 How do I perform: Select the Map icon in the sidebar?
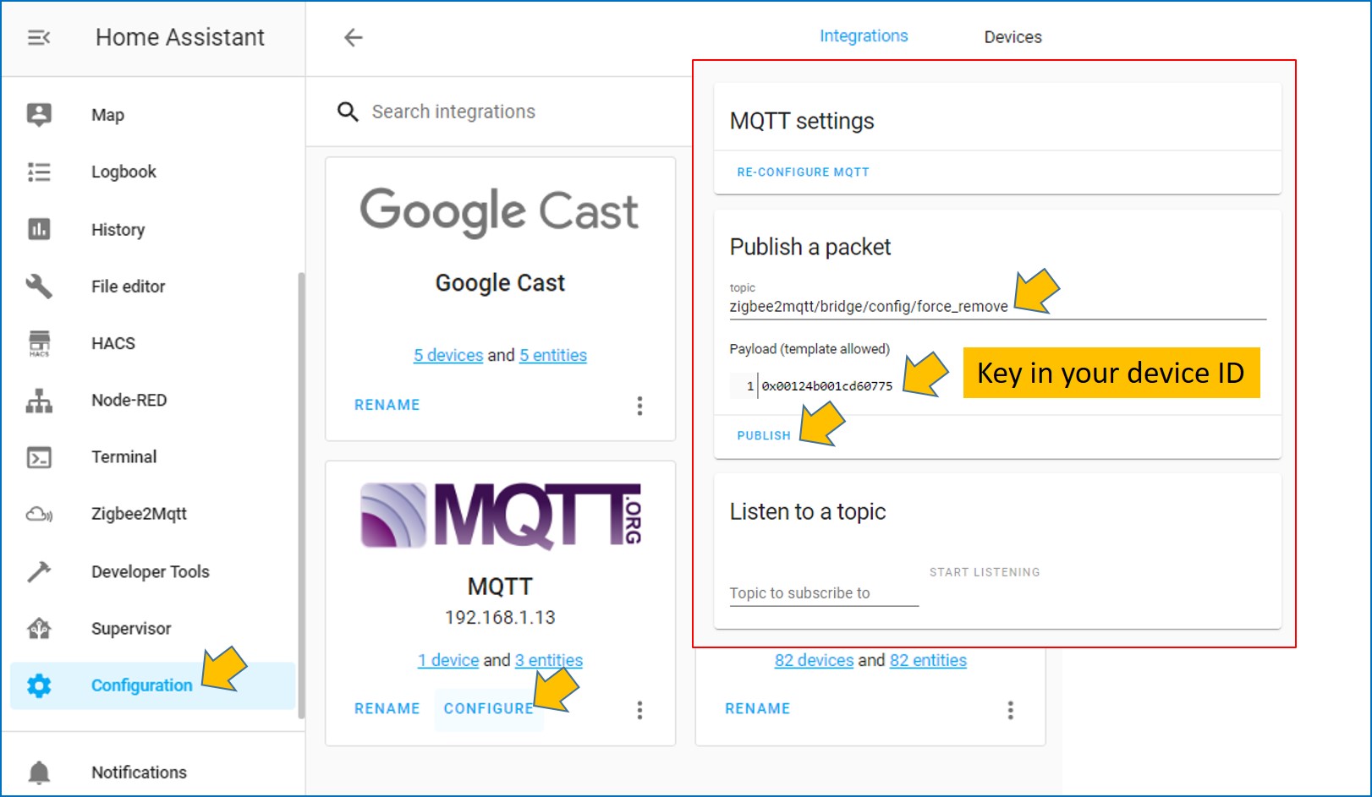[39, 114]
